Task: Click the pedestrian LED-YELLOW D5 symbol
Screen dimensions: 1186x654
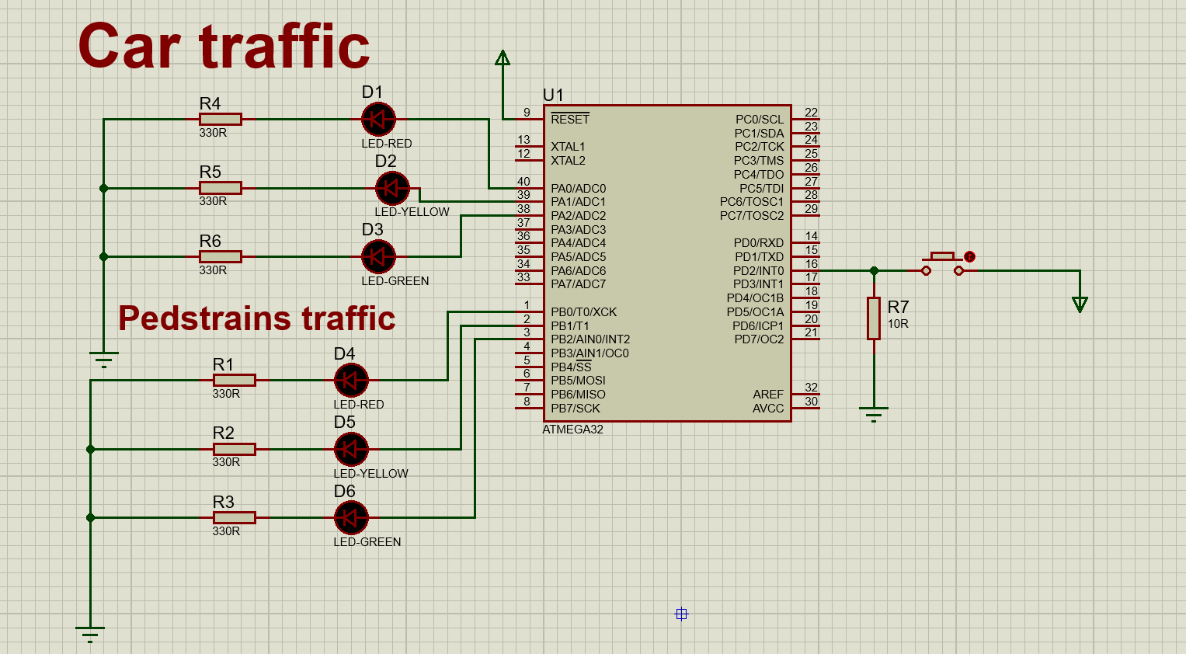Action: (351, 449)
